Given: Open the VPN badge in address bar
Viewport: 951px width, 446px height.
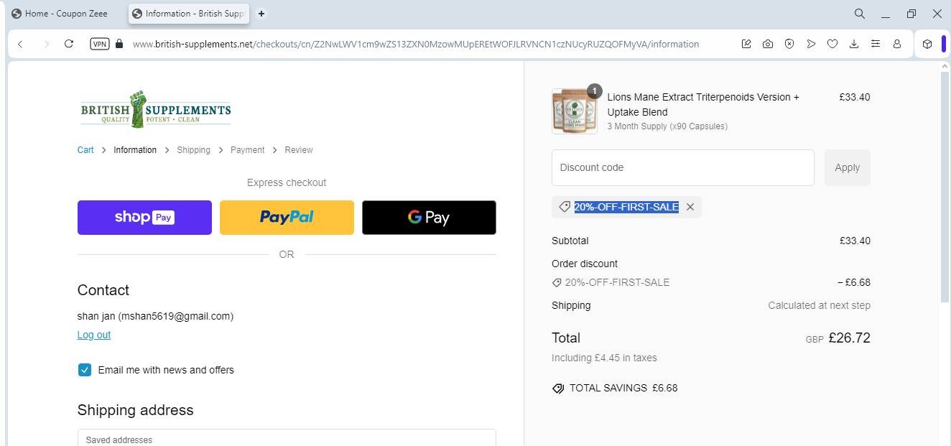Looking at the screenshot, I should tap(100, 44).
